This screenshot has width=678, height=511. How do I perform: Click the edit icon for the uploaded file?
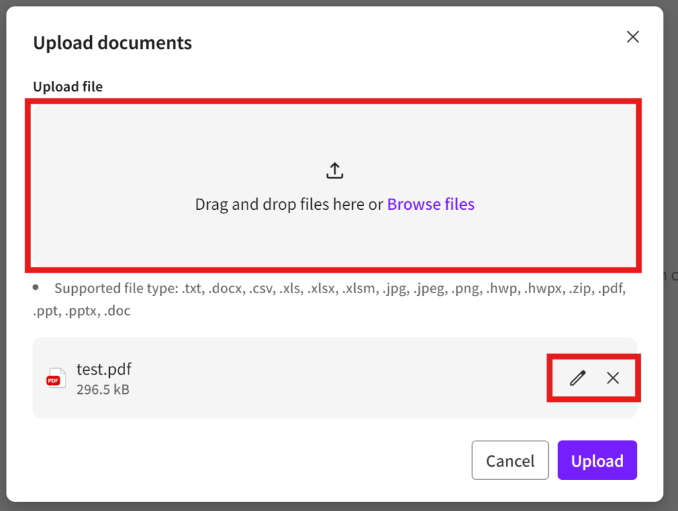click(x=577, y=378)
